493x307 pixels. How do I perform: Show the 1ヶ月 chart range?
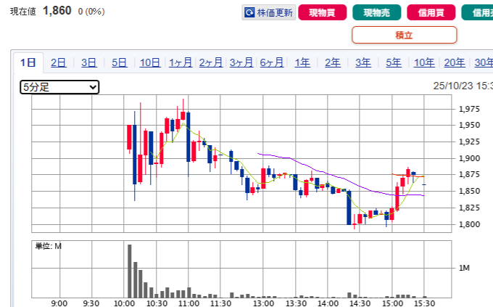pos(181,62)
